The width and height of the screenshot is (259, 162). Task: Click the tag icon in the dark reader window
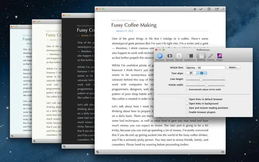pos(64,146)
